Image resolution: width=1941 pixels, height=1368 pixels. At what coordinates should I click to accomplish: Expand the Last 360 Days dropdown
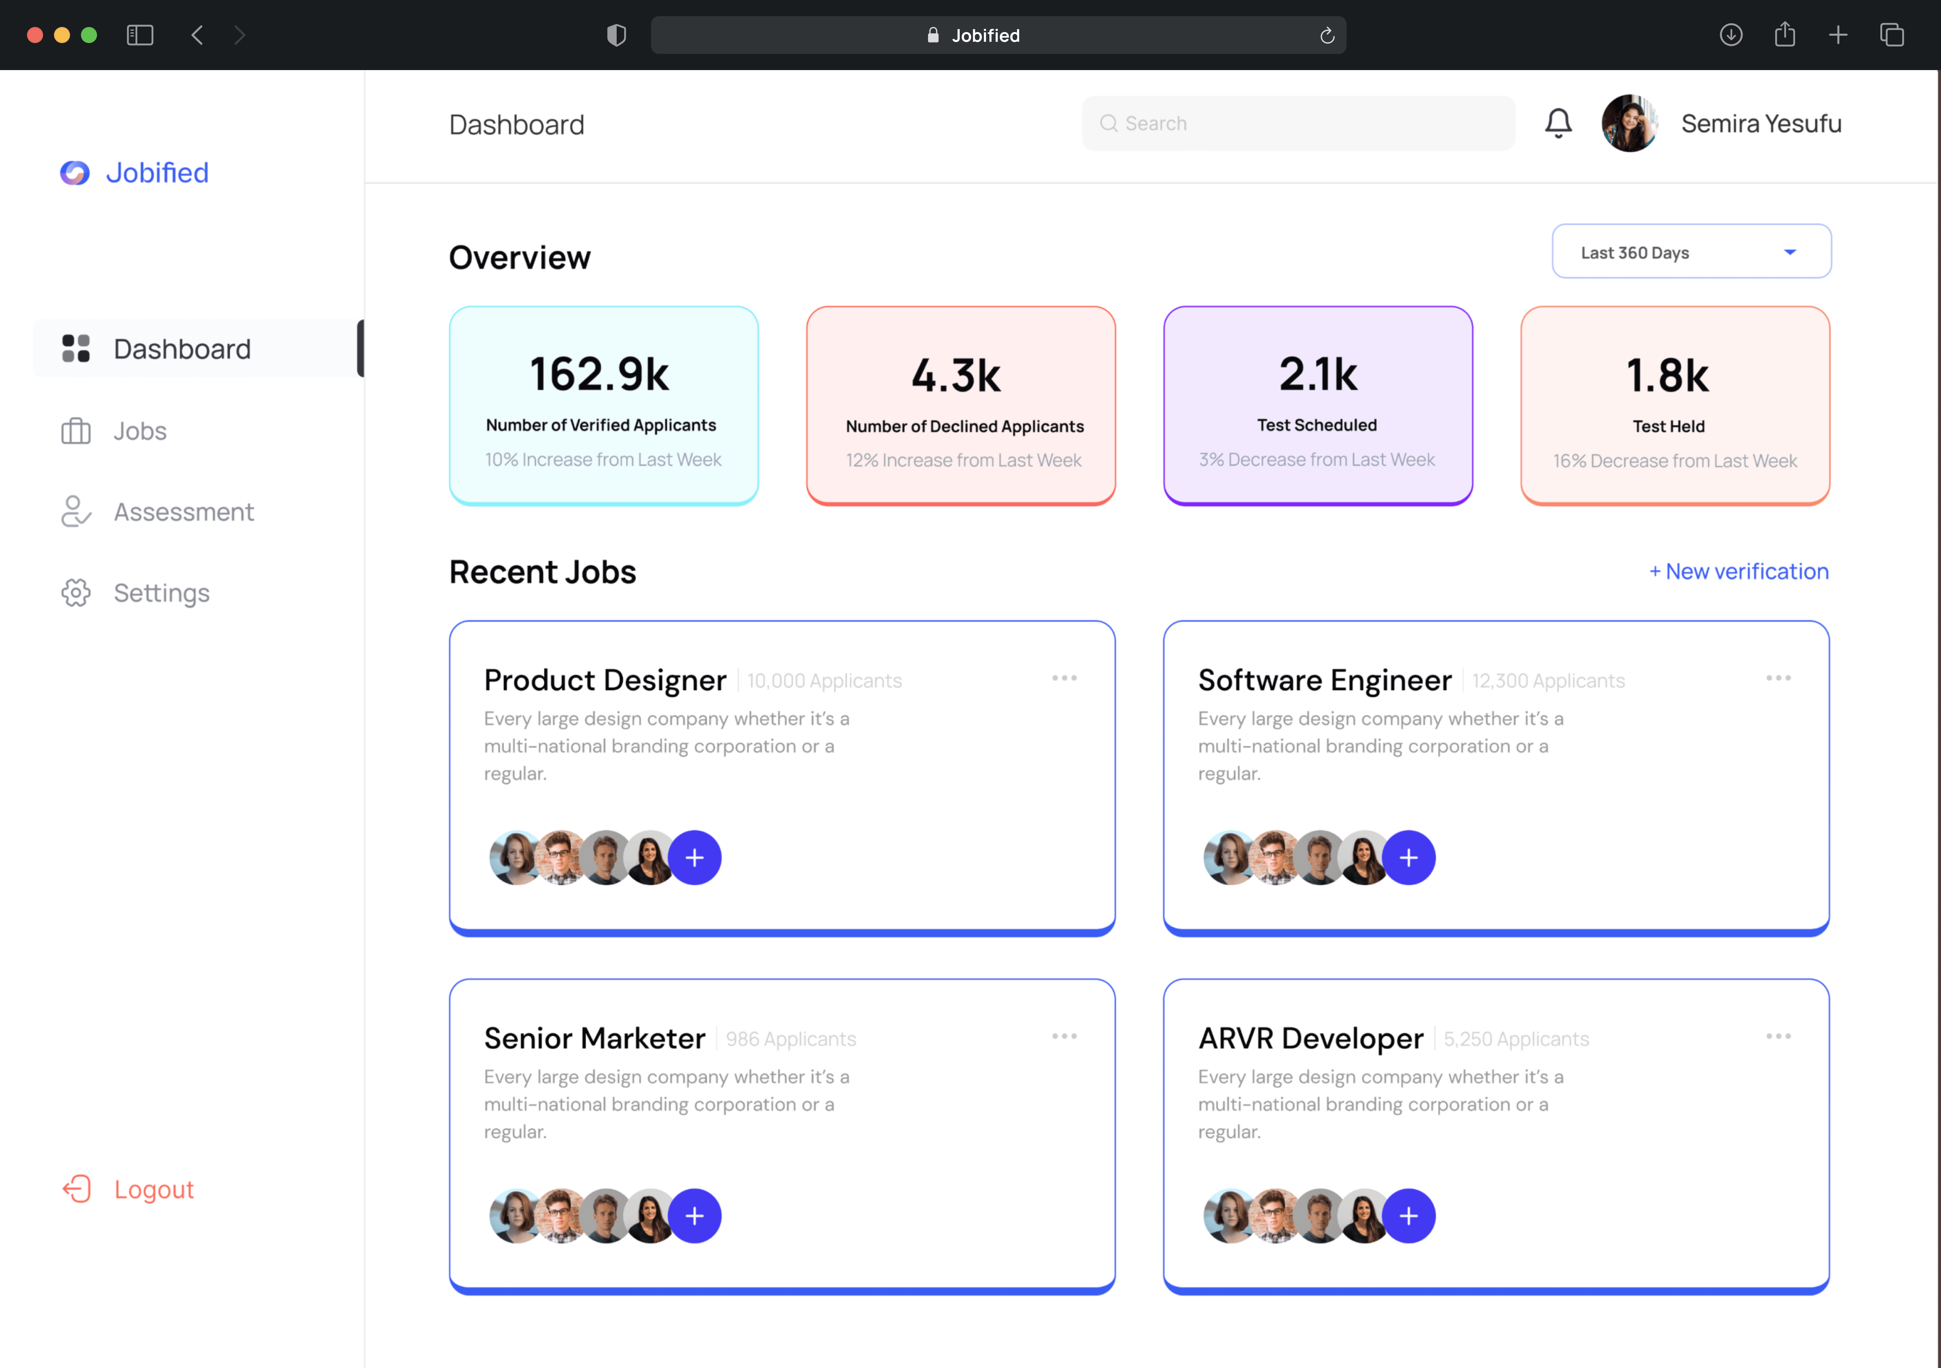point(1692,251)
